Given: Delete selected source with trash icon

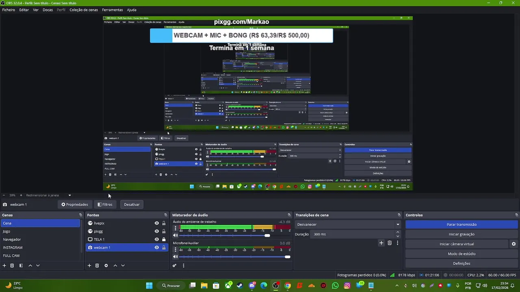Looking at the screenshot, I should pos(97,266).
